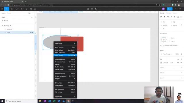Choose Use as mask from context menu
The height and width of the screenshot is (103, 184).
point(65,69)
